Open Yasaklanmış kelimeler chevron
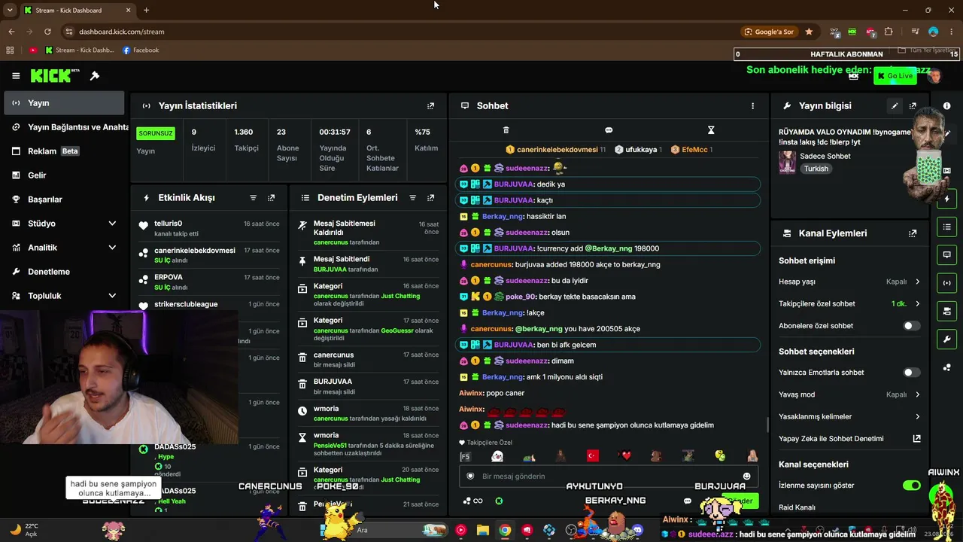963x542 pixels. [x=917, y=416]
